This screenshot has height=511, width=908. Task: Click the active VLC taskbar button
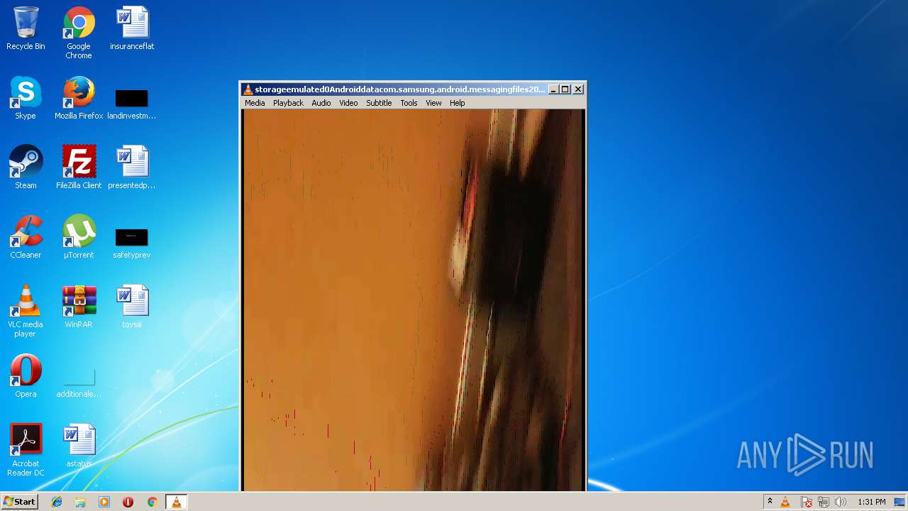[x=176, y=502]
